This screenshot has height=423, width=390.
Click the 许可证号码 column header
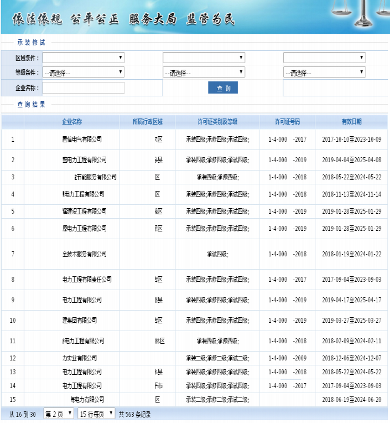(x=287, y=122)
